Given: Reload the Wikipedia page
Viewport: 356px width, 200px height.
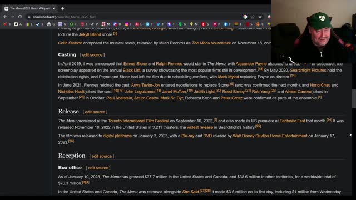Looking at the screenshot, I should click(x=20, y=17).
